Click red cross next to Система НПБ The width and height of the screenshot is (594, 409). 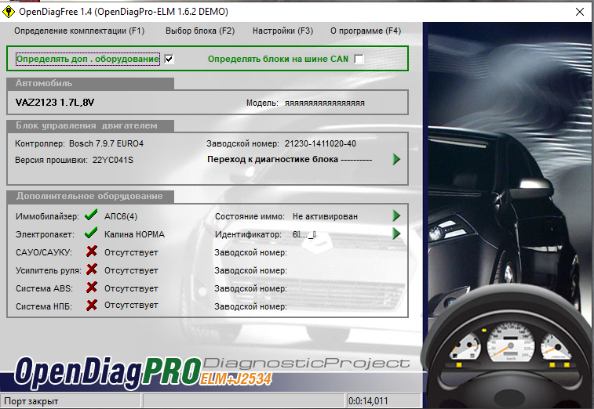tap(91, 306)
